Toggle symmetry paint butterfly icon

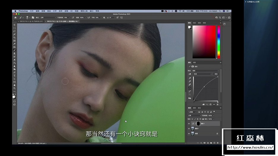click(121, 17)
